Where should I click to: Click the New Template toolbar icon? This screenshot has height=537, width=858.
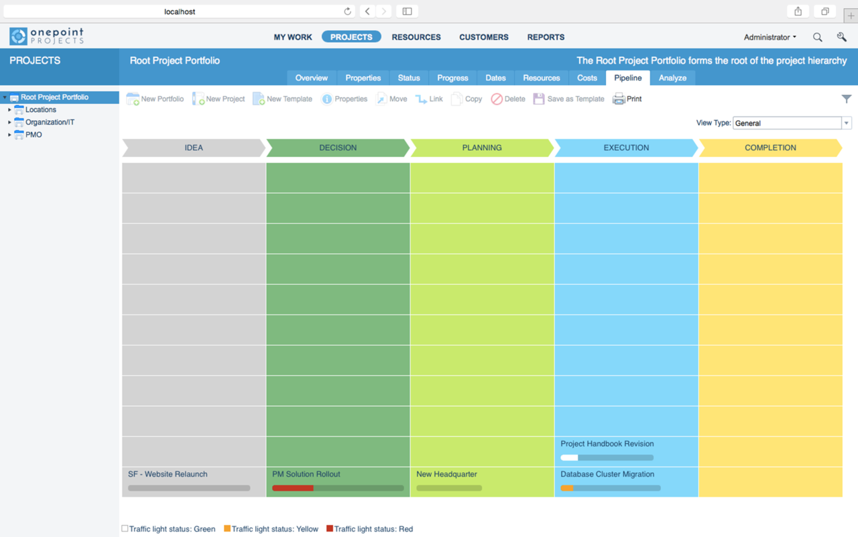pyautogui.click(x=258, y=99)
